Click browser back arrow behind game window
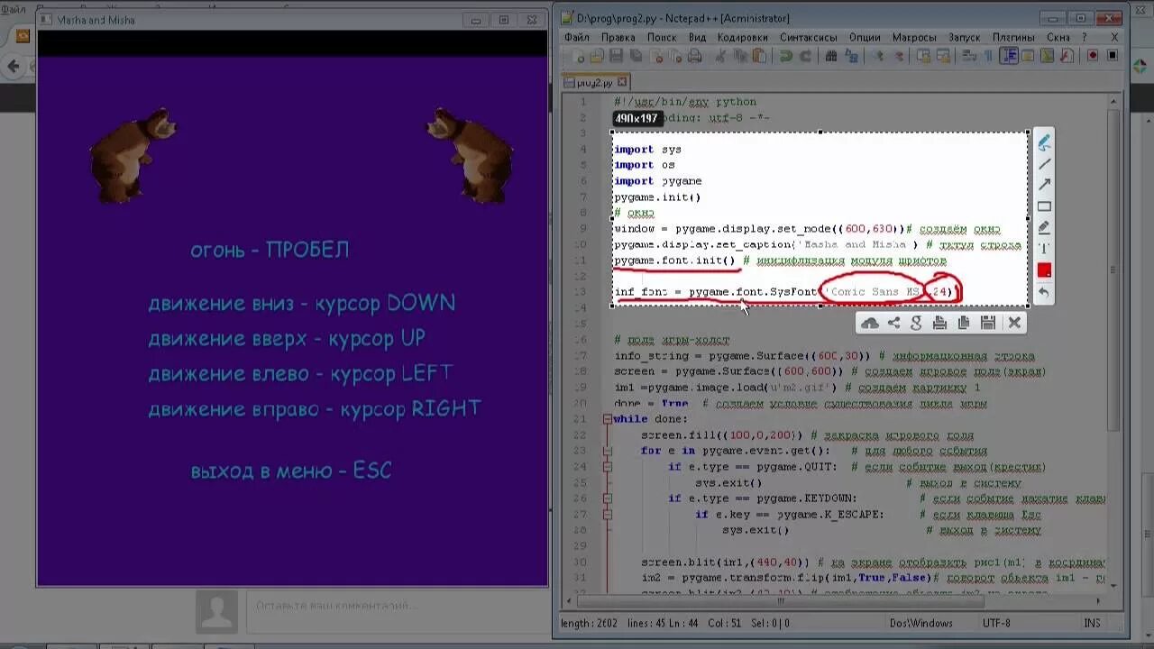 tap(14, 65)
